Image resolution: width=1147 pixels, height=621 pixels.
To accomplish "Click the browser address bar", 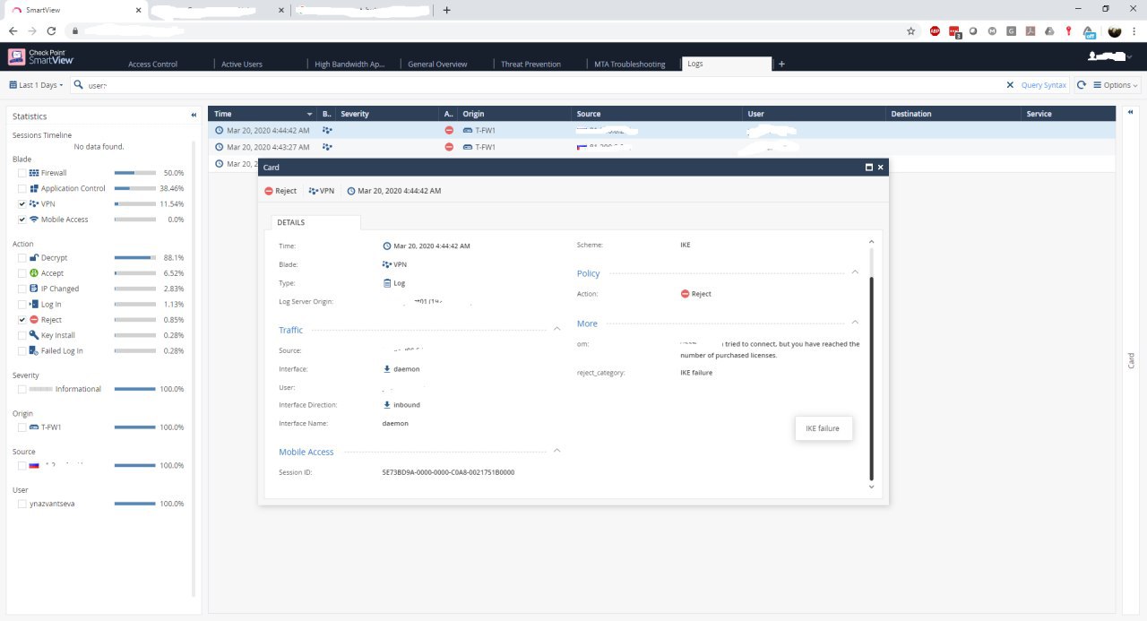I will tap(484, 30).
